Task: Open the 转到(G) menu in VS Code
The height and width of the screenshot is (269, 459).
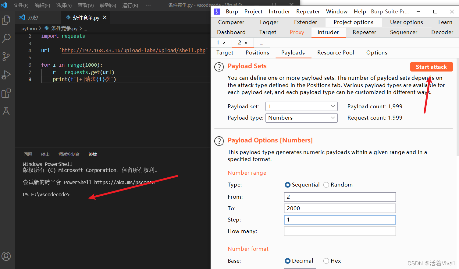Action: (x=108, y=5)
